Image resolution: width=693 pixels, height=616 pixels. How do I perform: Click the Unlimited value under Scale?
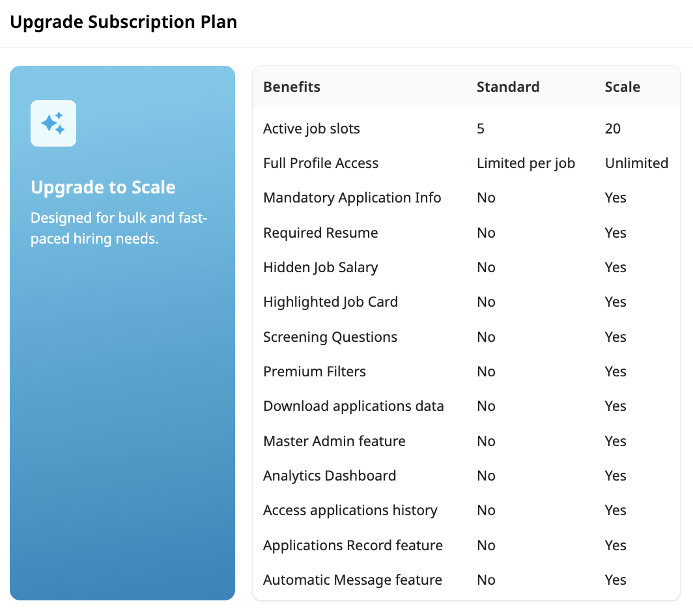coord(636,163)
